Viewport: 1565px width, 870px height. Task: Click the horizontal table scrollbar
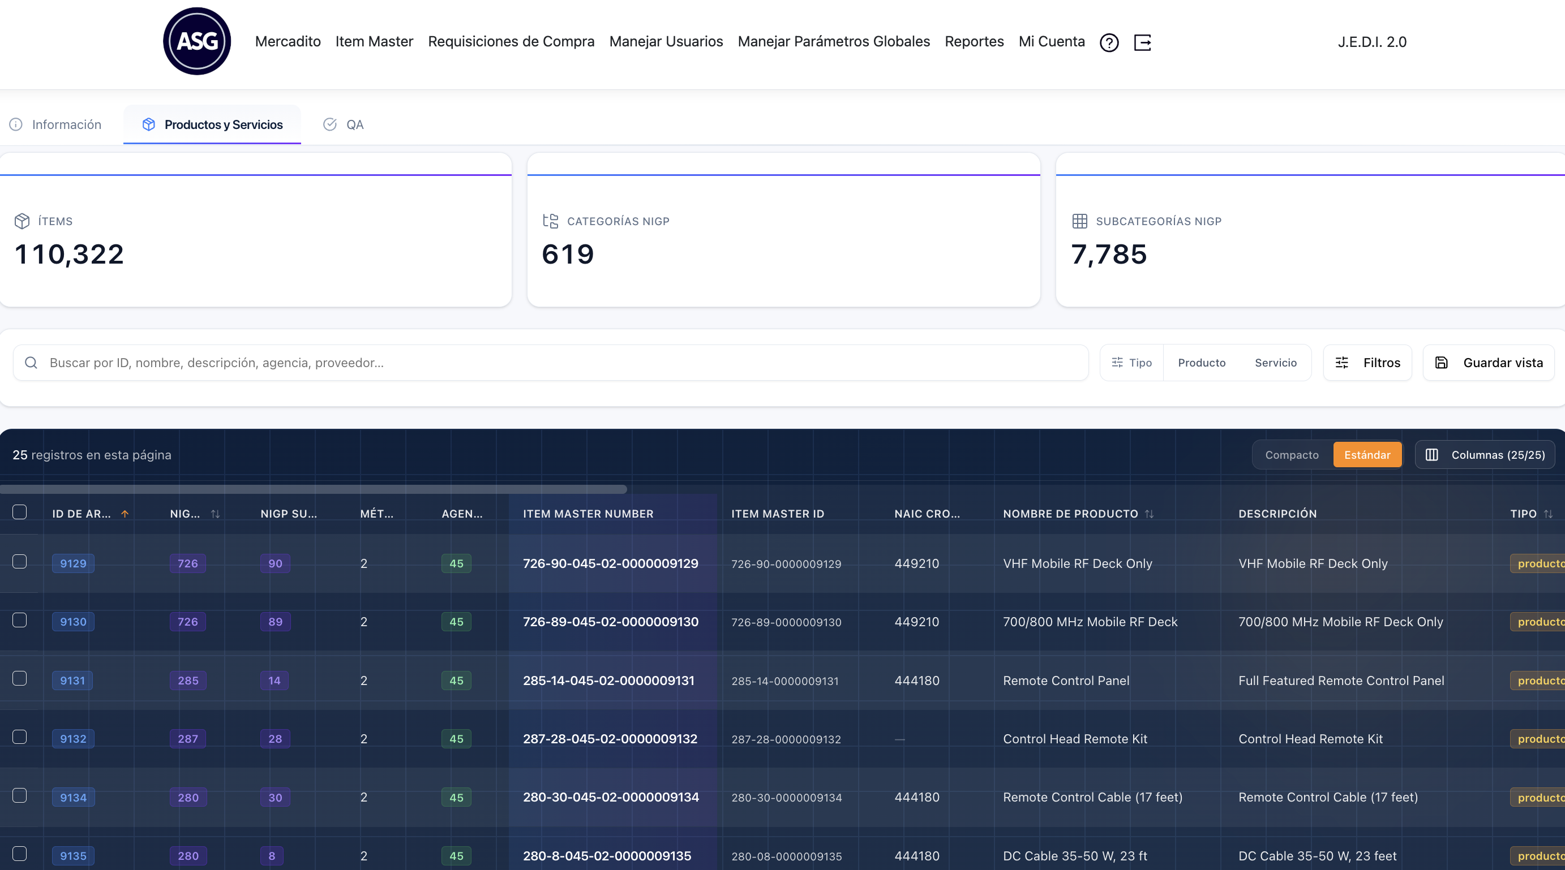314,489
